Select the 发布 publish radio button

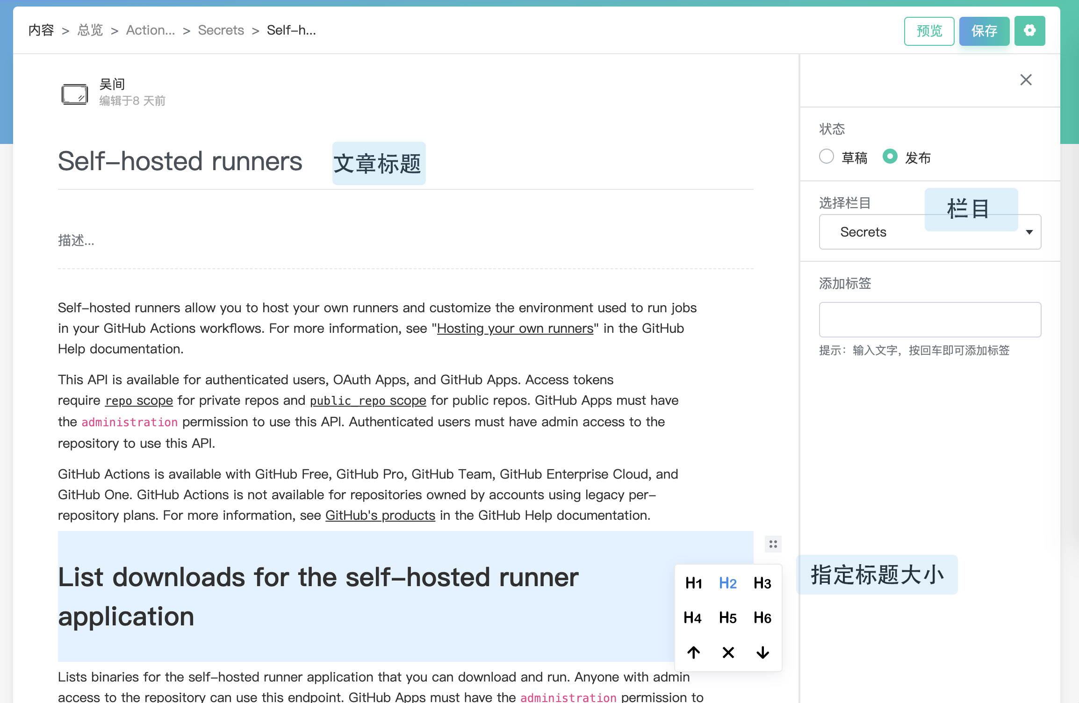click(890, 157)
